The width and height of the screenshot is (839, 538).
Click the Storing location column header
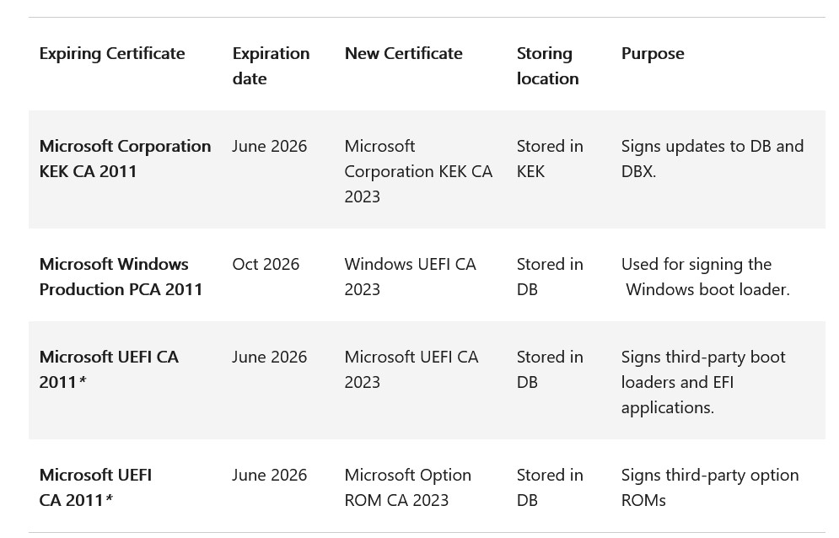coord(547,66)
